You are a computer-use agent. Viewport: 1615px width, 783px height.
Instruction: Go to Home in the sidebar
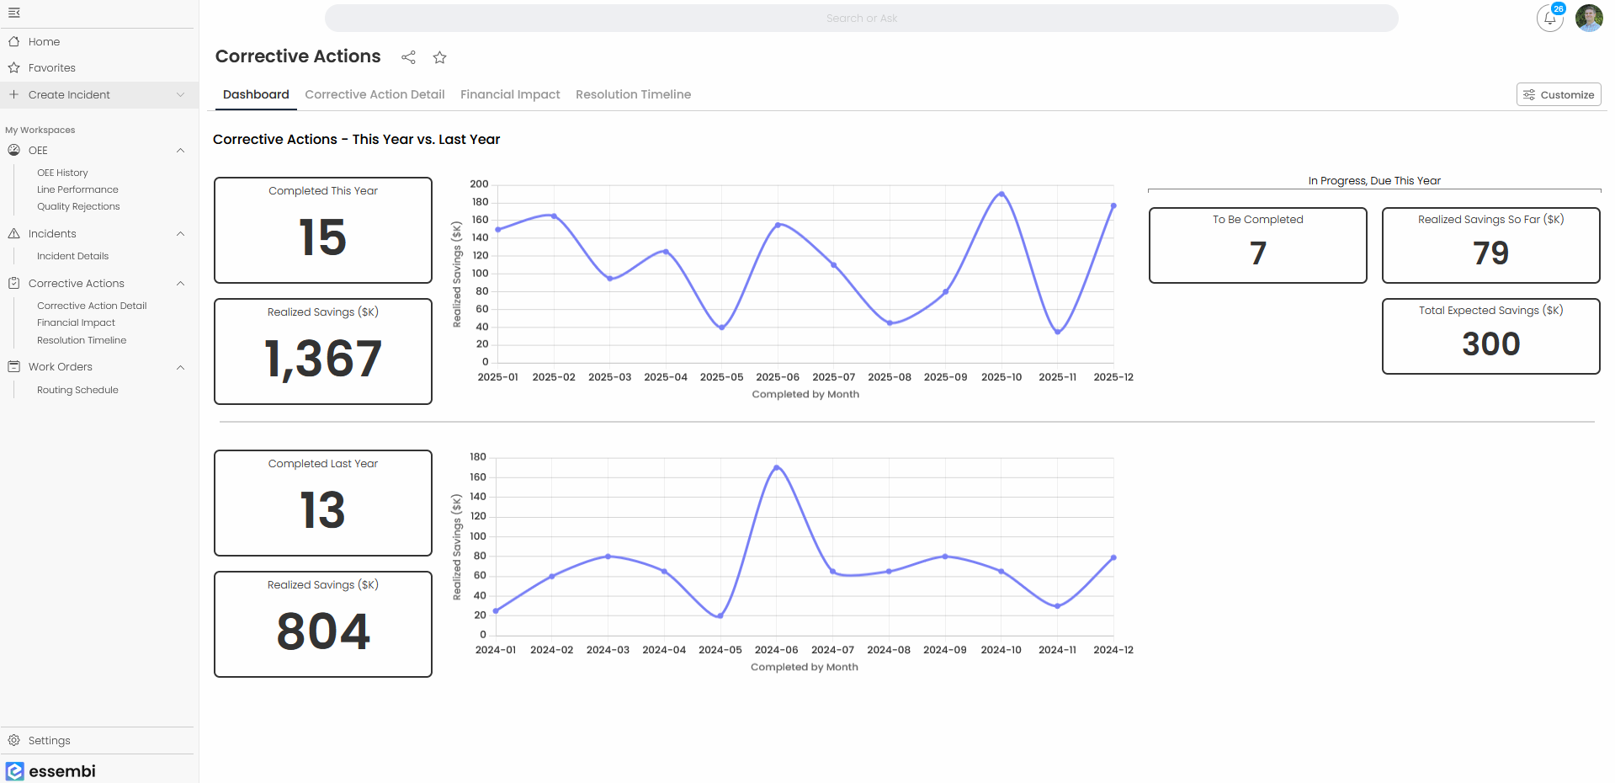pos(44,41)
